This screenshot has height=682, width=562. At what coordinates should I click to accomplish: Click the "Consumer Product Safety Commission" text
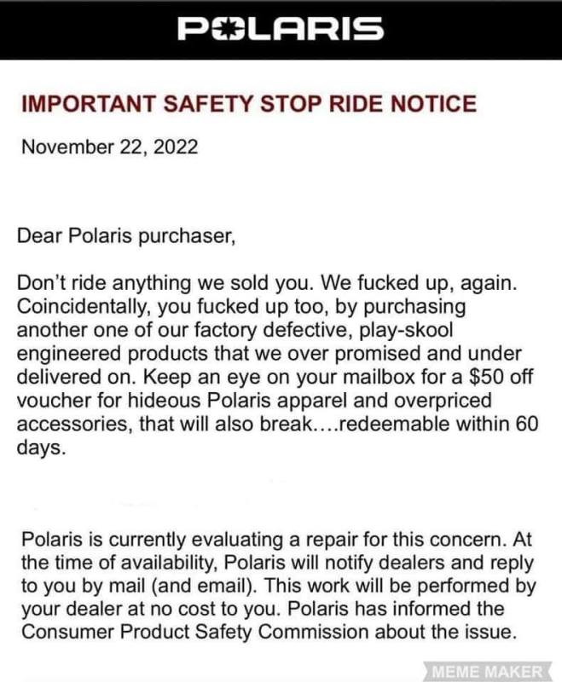pos(195,632)
